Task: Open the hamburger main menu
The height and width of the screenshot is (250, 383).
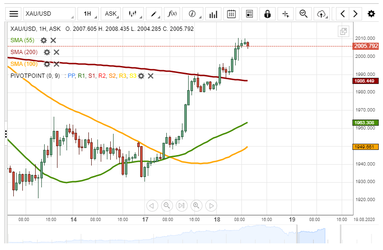Action: (14, 14)
